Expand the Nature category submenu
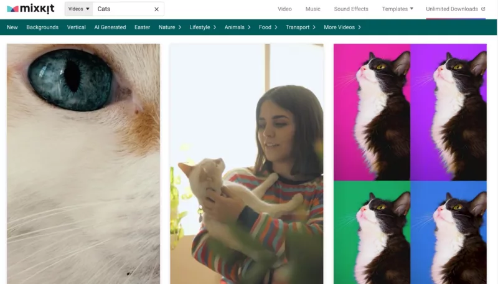Screen dimensions: 498x284 [x=170, y=27]
